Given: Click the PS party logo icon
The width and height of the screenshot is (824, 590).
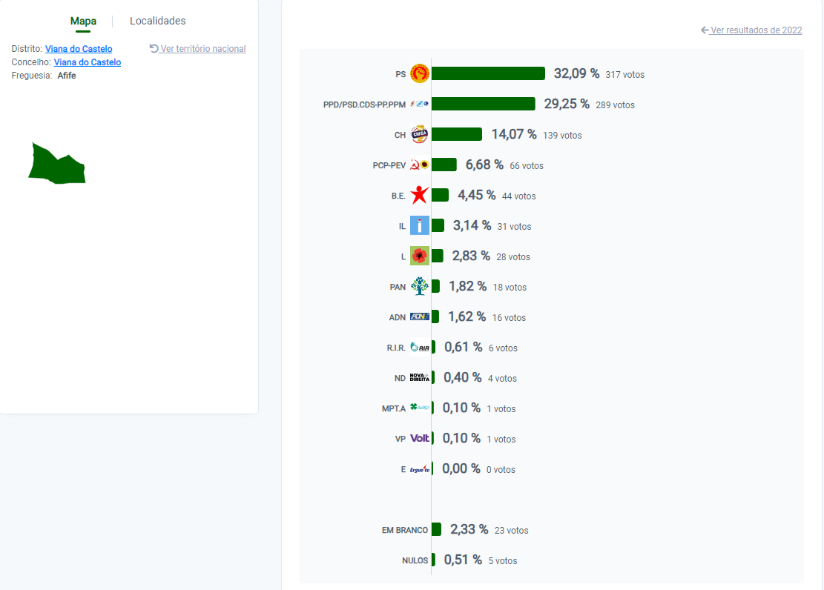Looking at the screenshot, I should [x=419, y=73].
